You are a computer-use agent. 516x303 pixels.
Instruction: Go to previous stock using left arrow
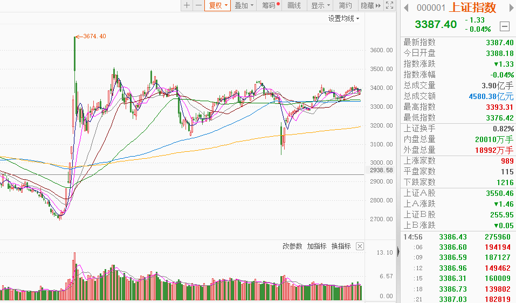coord(405,7)
